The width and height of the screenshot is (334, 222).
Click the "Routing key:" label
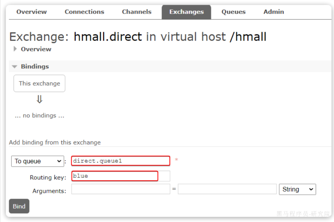[48, 177]
